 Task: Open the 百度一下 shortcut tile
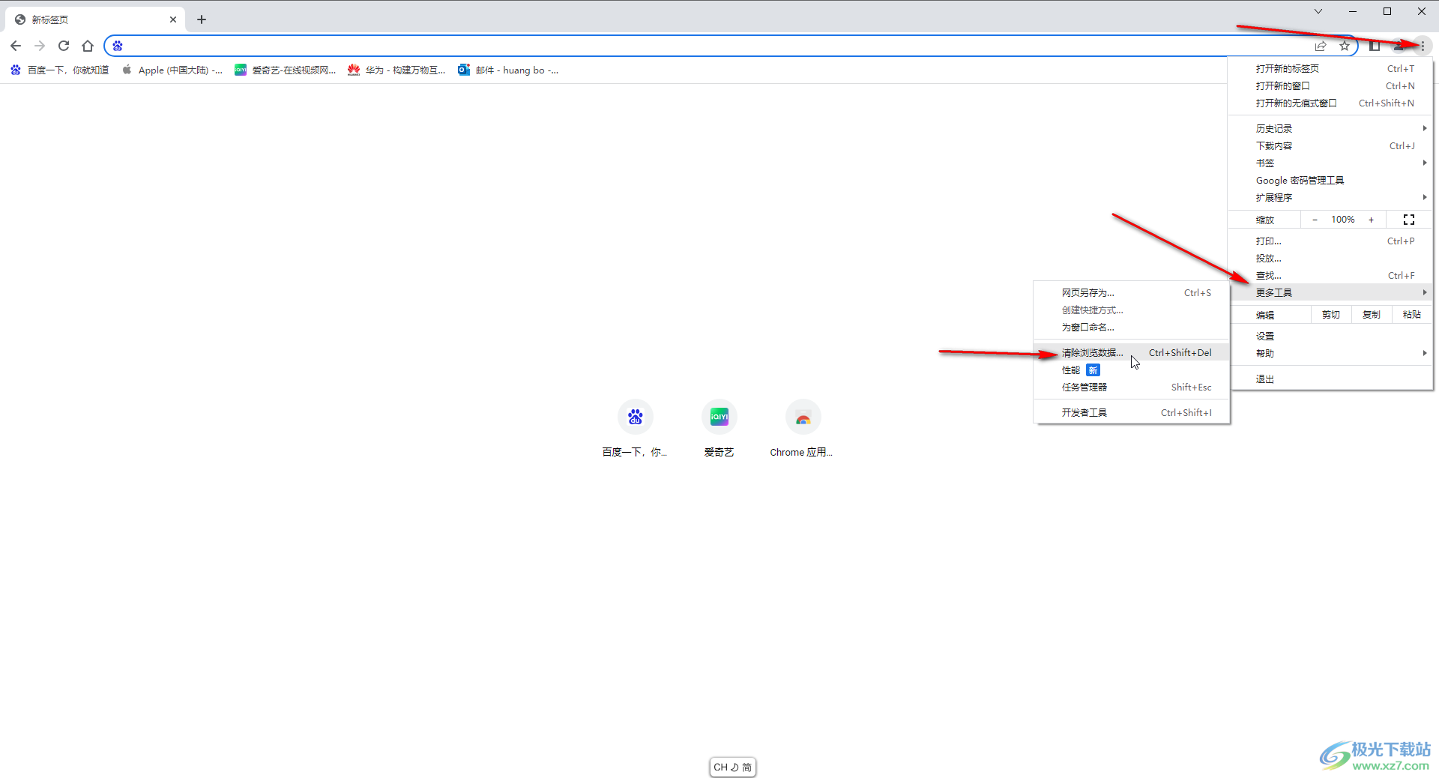tap(635, 429)
